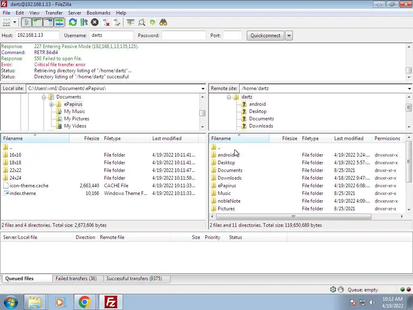Screen dimensions: 413x310
Task: Toggle local directory tree display
Action: (x=38, y=23)
